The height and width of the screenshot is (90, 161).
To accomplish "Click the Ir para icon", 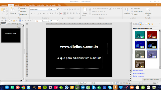I will [132, 14].
